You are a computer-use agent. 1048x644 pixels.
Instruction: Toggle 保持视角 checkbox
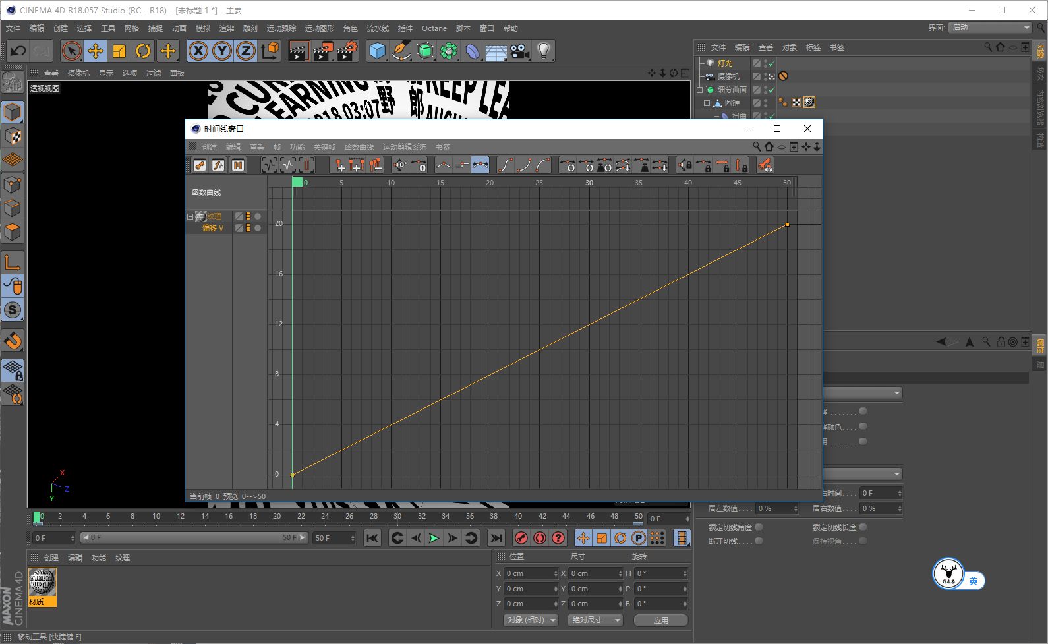(863, 541)
